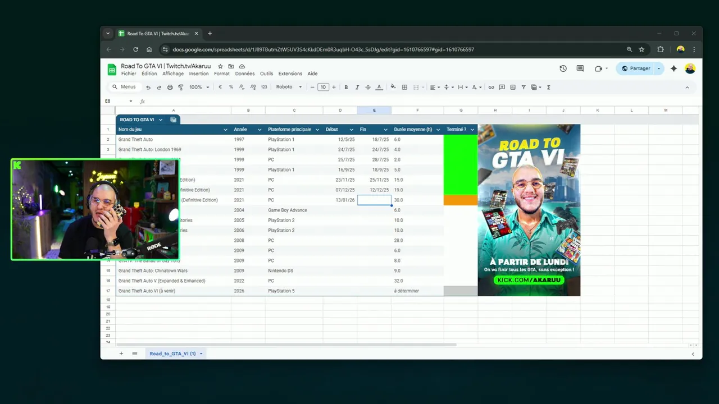Open the Format menu

coord(222,74)
